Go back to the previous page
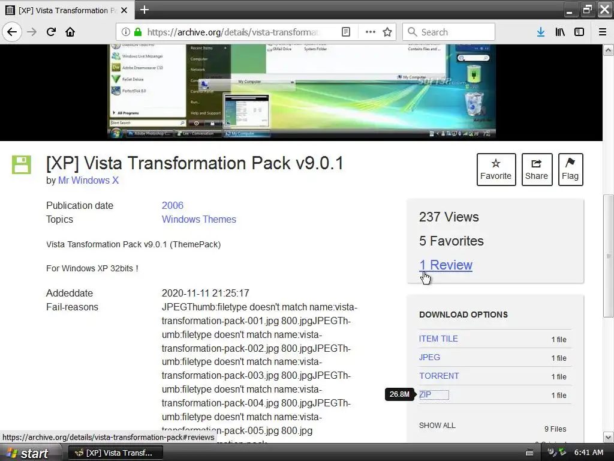This screenshot has height=461, width=614. coord(12,32)
